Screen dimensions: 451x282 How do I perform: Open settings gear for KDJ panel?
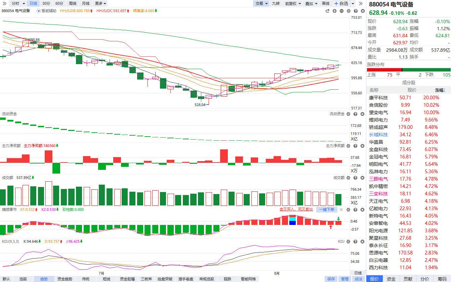pyautogui.click(x=348, y=241)
